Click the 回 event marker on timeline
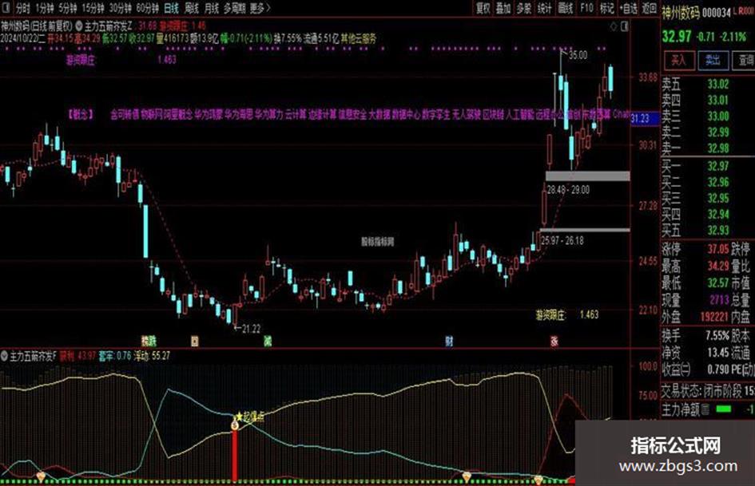755x486 pixels. pos(194,342)
